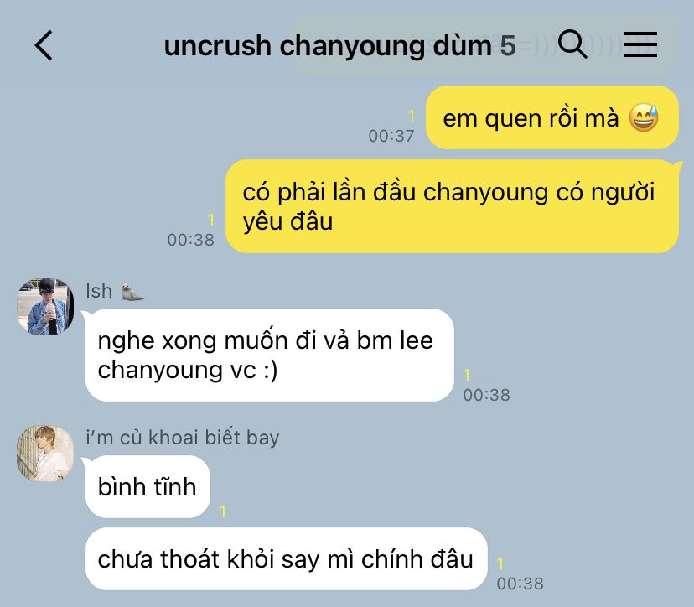Tap unread count beside 'bình tĩnh'
This screenshot has width=694, height=607.
pos(223,511)
